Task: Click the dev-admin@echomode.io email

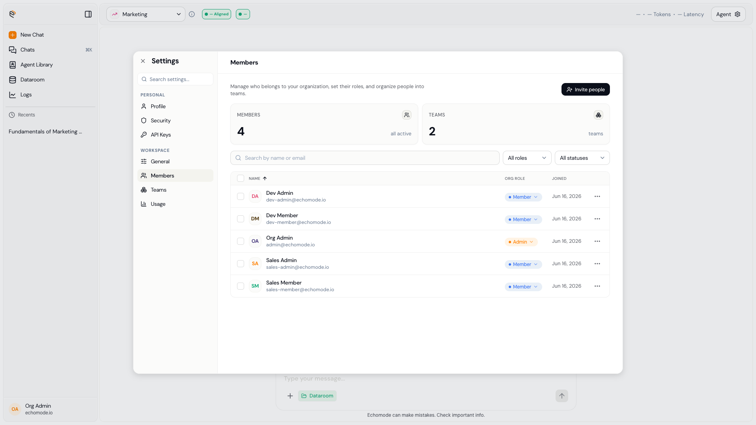Action: 296,200
